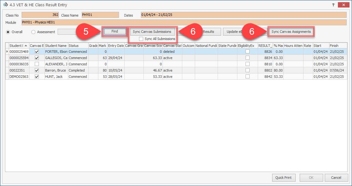This screenshot has height=186, width=352.
Task: Enable the Sync All Submissions checkbox
Action: pyautogui.click(x=141, y=39)
